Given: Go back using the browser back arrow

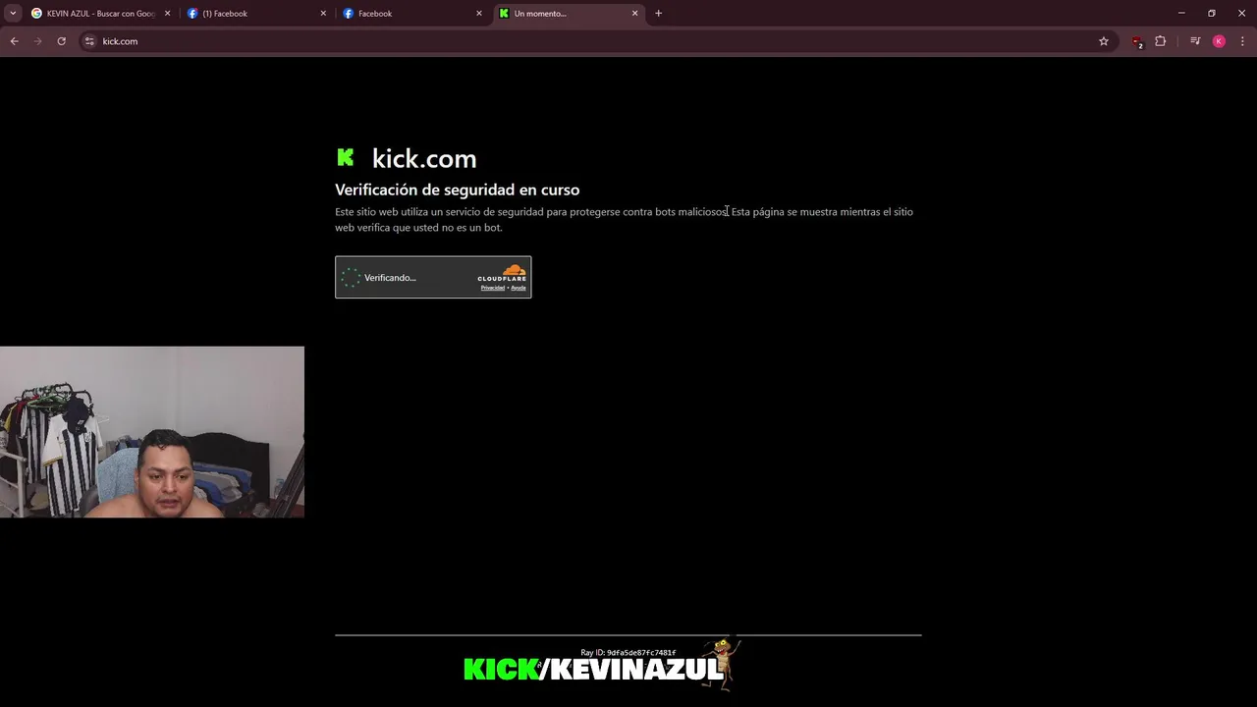Looking at the screenshot, I should point(14,41).
